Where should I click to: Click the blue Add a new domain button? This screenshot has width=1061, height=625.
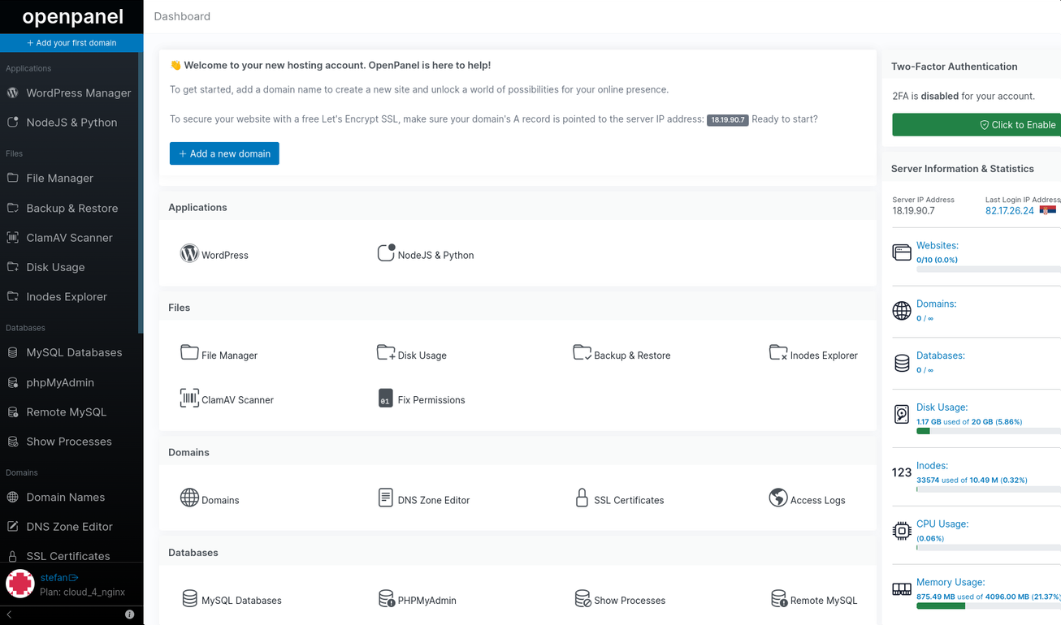[x=224, y=153]
